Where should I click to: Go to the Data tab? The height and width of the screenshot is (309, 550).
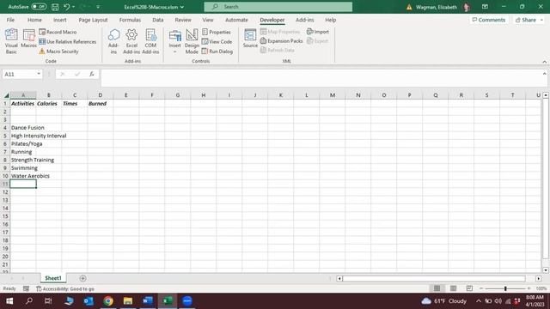point(158,20)
